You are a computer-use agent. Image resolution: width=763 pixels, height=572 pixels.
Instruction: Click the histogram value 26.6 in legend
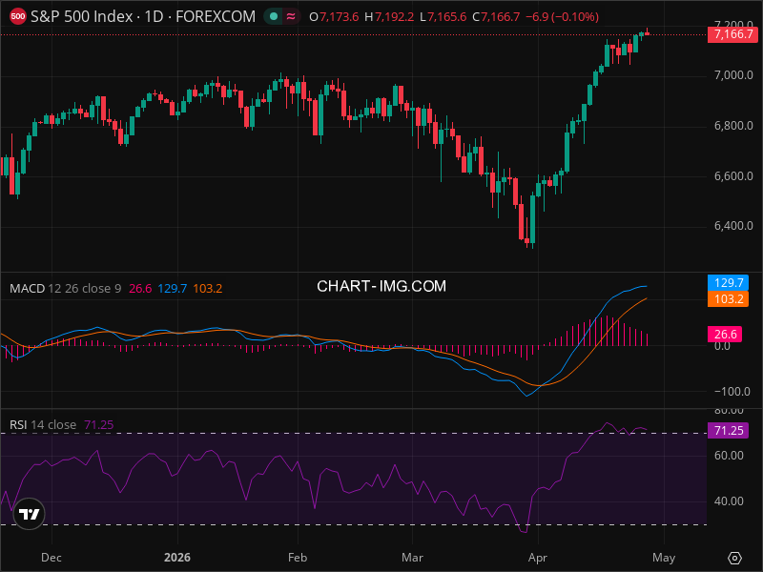coord(140,289)
